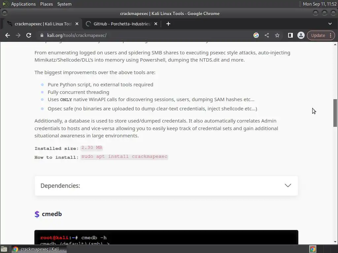Click the favicon on the GitHub tab
Image resolution: width=338 pixels, height=253 pixels.
(88, 24)
